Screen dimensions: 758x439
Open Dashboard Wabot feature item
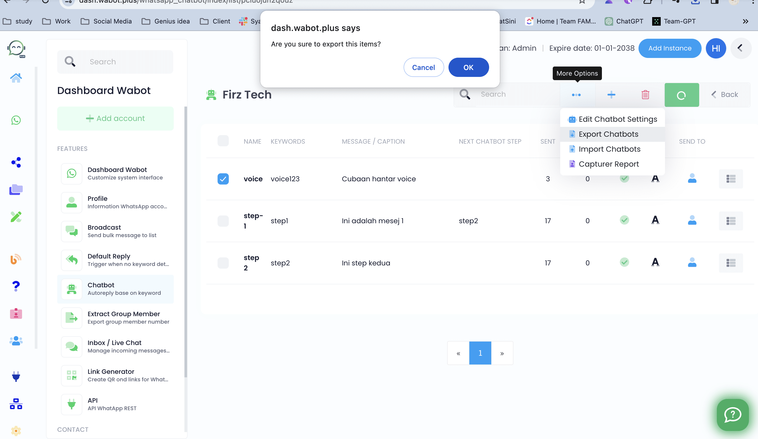pyautogui.click(x=115, y=174)
